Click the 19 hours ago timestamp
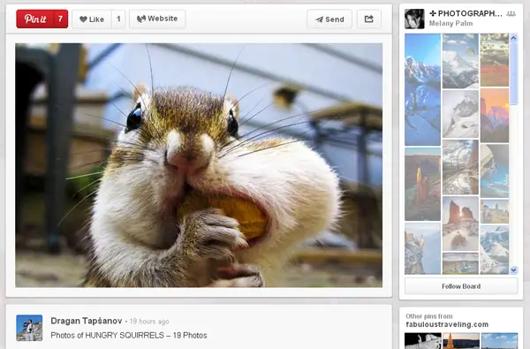530x349 pixels. coord(149,322)
